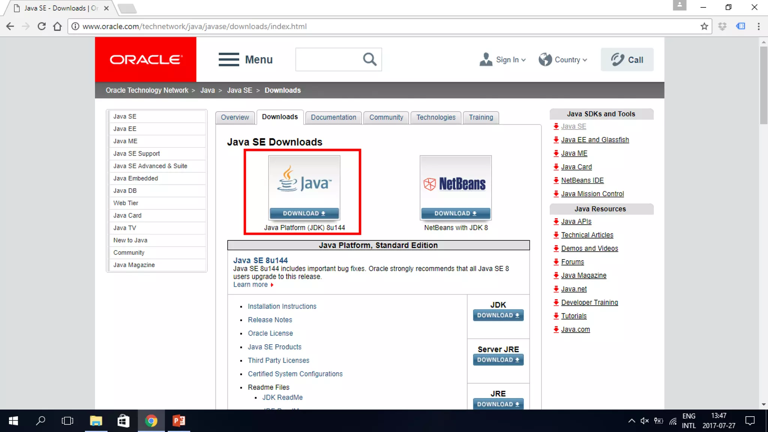Open Technical Articles resource link
This screenshot has width=768, height=432.
(587, 235)
